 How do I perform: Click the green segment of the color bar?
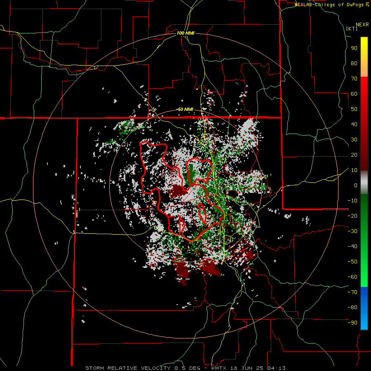[x=364, y=240]
